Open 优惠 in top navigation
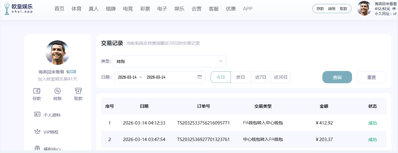 231,9
